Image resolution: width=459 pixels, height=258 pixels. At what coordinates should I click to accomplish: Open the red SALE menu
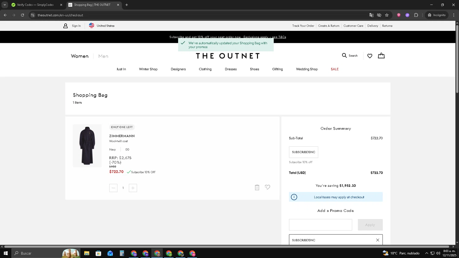click(x=335, y=69)
